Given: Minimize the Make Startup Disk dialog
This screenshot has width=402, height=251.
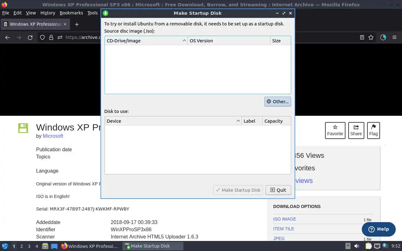Looking at the screenshot, I should tap(277, 13).
